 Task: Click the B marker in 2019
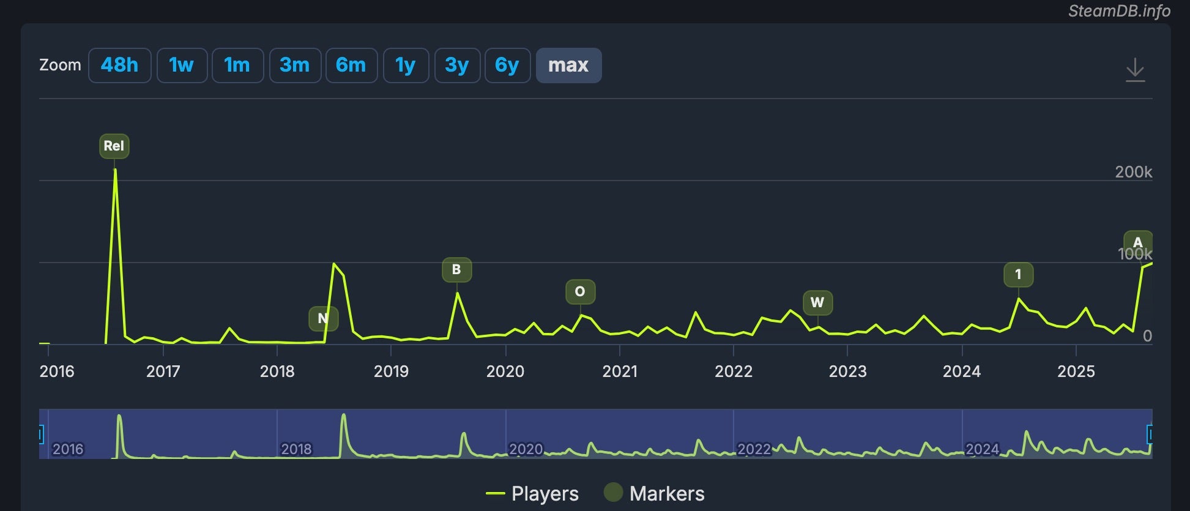pos(456,270)
